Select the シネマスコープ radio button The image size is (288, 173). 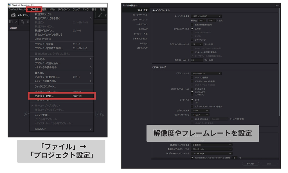click(192, 40)
